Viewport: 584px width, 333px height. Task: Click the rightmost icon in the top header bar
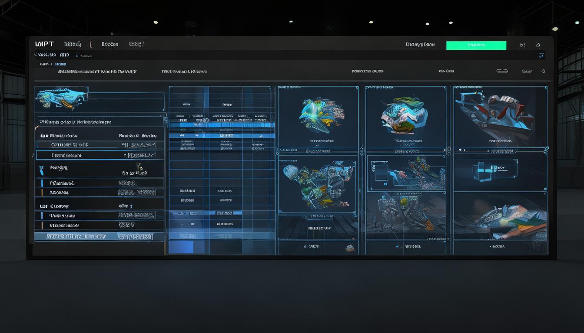(538, 45)
